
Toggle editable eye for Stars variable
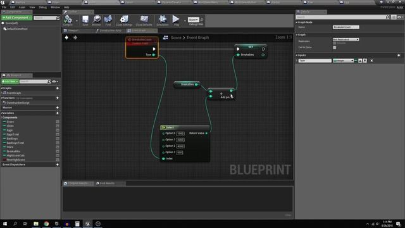click(x=58, y=147)
